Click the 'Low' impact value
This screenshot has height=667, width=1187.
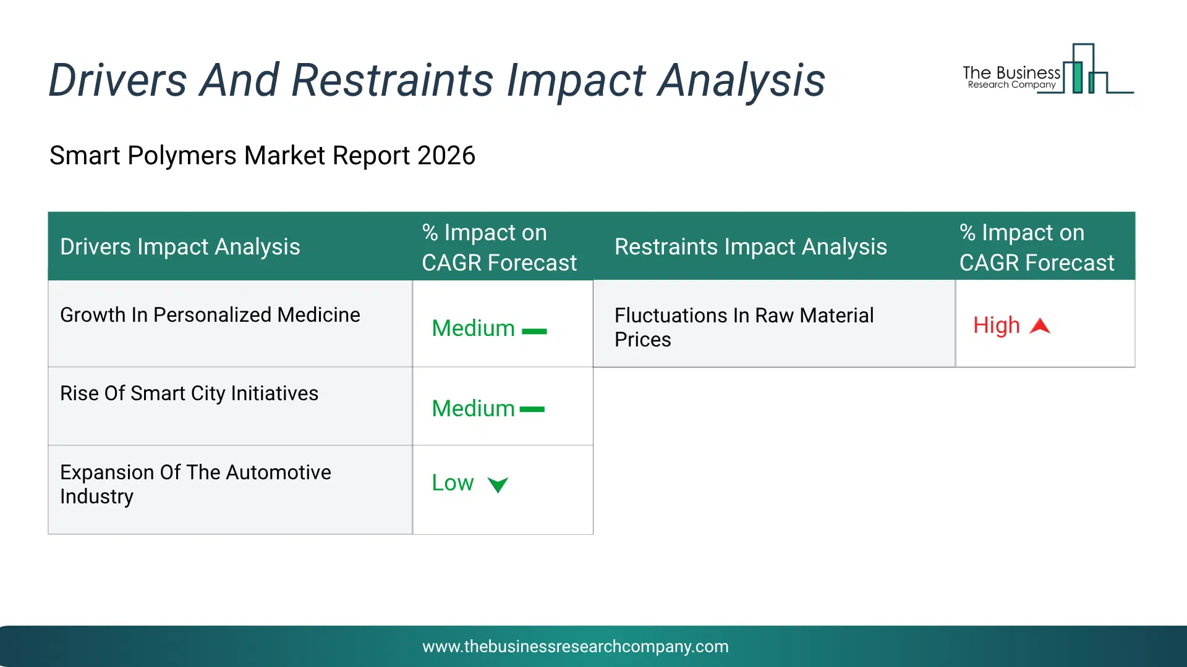[x=453, y=482]
